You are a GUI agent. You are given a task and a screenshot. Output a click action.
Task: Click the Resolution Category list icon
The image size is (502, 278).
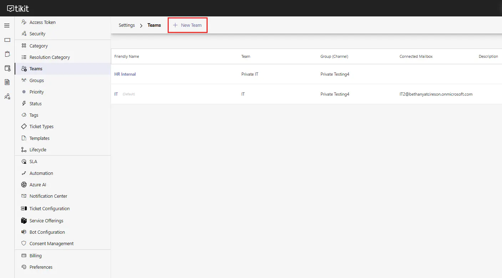[24, 57]
